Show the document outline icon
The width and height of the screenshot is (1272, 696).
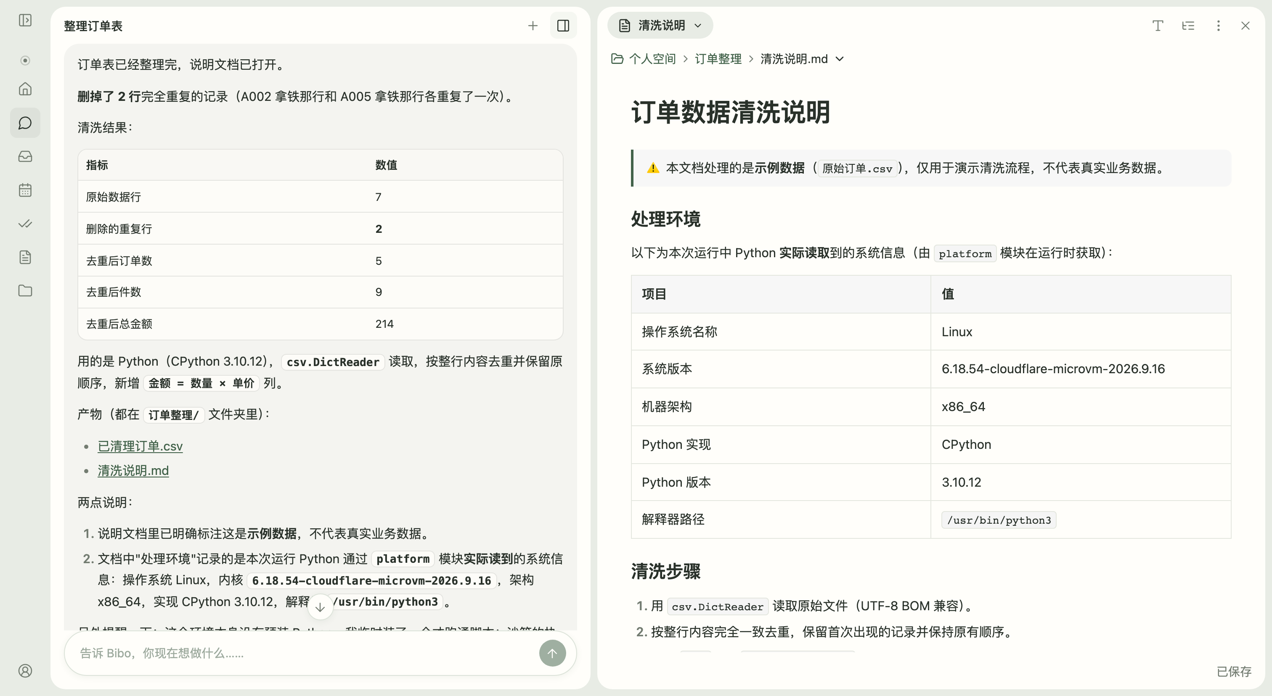pos(1188,26)
